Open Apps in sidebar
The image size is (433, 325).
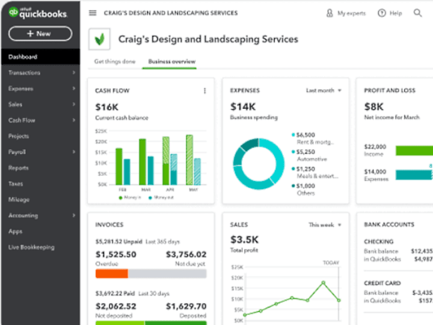[x=15, y=231]
